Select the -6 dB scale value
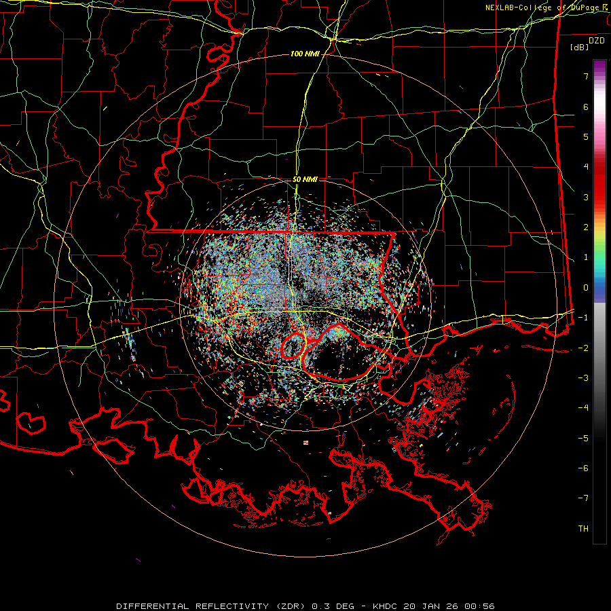This screenshot has width=611, height=611. (583, 468)
